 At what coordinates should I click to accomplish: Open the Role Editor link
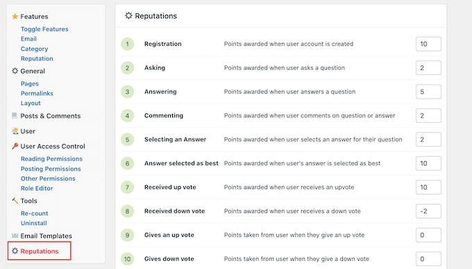pos(37,188)
